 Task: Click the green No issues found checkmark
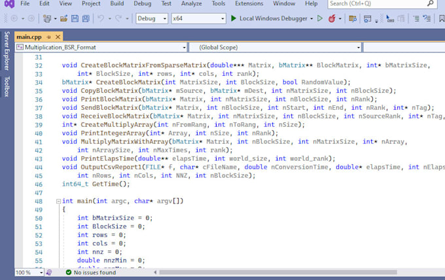coord(69,272)
